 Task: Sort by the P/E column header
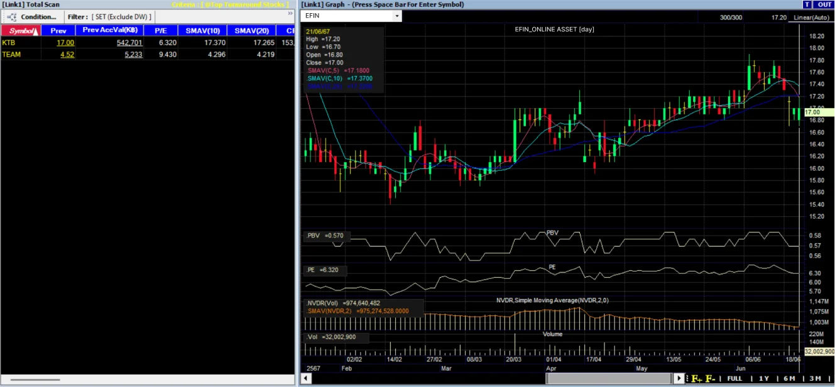160,30
